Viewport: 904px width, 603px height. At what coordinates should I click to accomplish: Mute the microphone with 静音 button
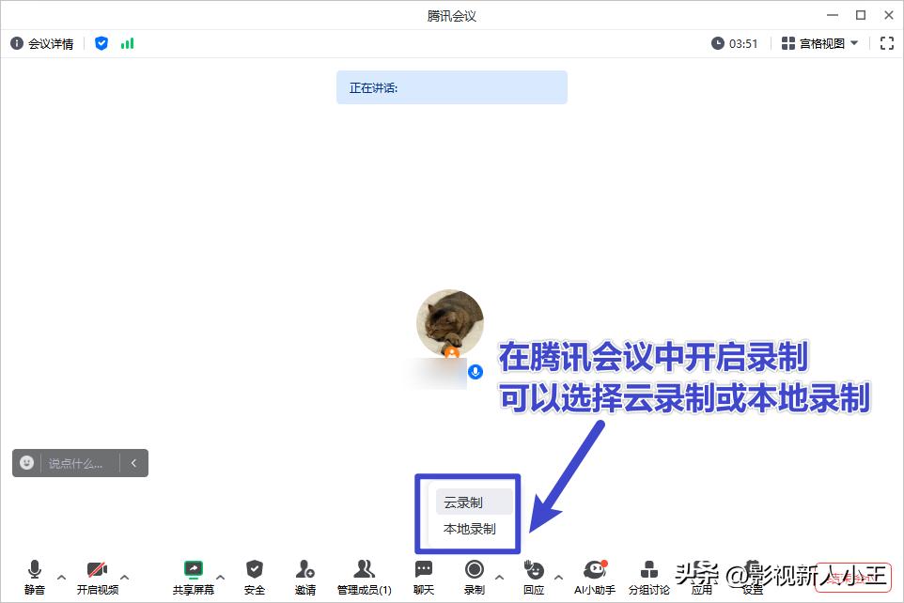pyautogui.click(x=35, y=577)
